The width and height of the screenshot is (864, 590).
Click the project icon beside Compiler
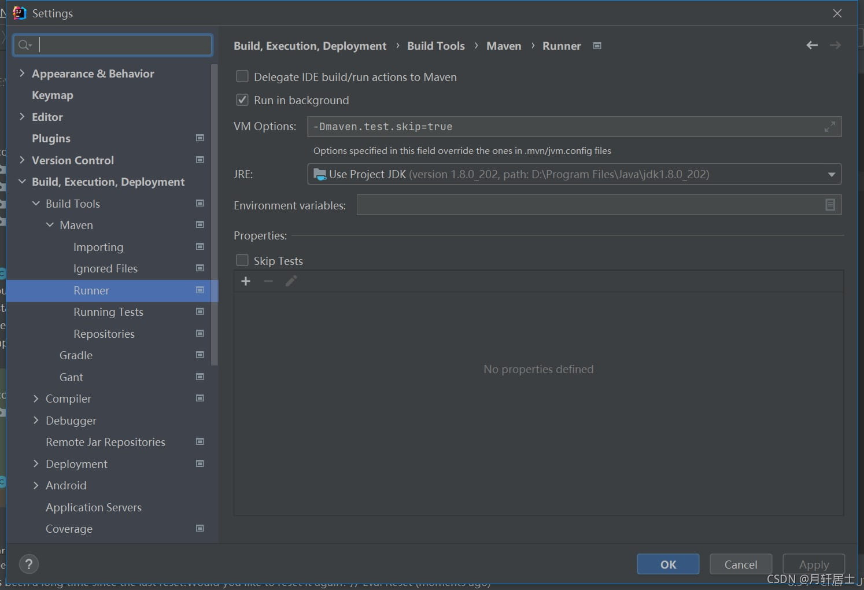[200, 399]
